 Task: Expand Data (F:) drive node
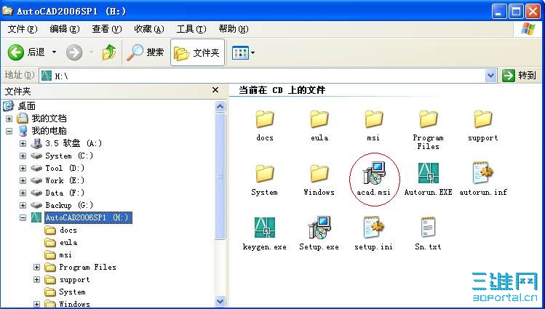(23, 193)
